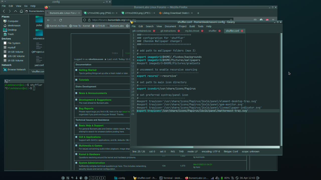Switch to workspace 2 in the panel
This screenshot has width=321, height=180.
click(x=95, y=178)
